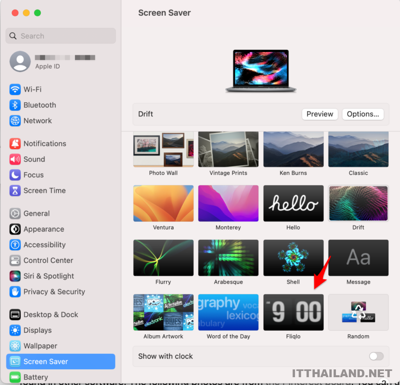Click the Focus moon icon

(15, 175)
